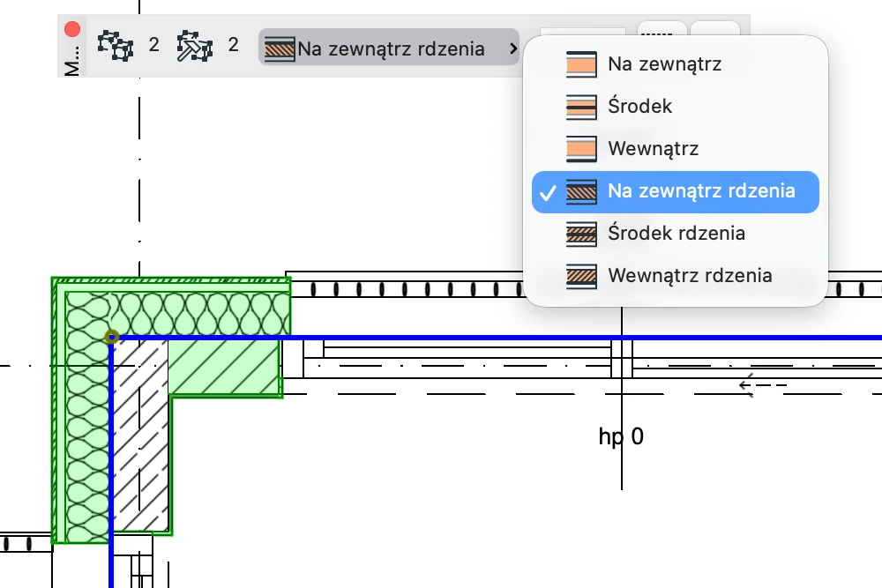Screen dimensions: 882x588
Task: Click the chevron arrow on the reference line dropdown
Action: point(512,48)
